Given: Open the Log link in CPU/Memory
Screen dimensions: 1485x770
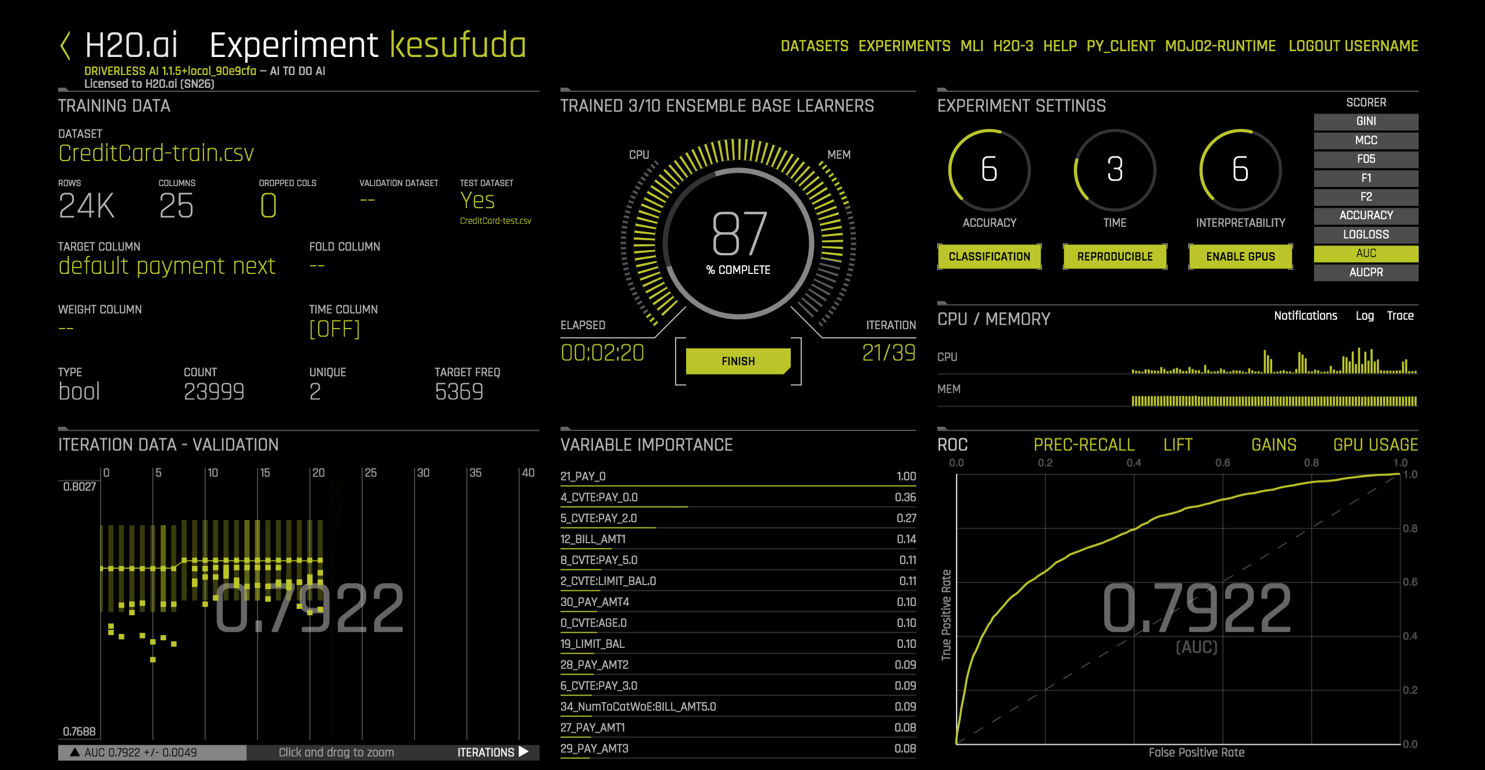Looking at the screenshot, I should point(1364,316).
